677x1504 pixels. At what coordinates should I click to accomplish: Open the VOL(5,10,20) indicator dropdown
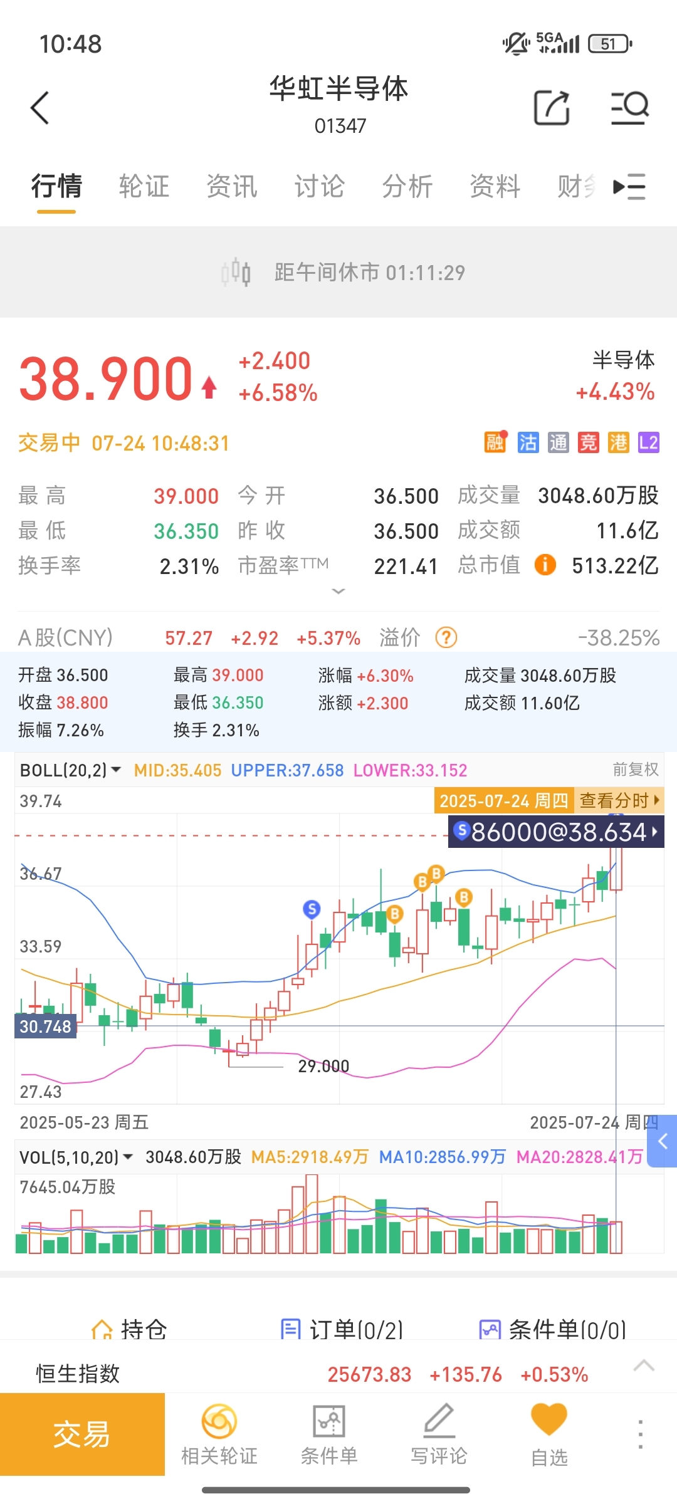[76, 1157]
